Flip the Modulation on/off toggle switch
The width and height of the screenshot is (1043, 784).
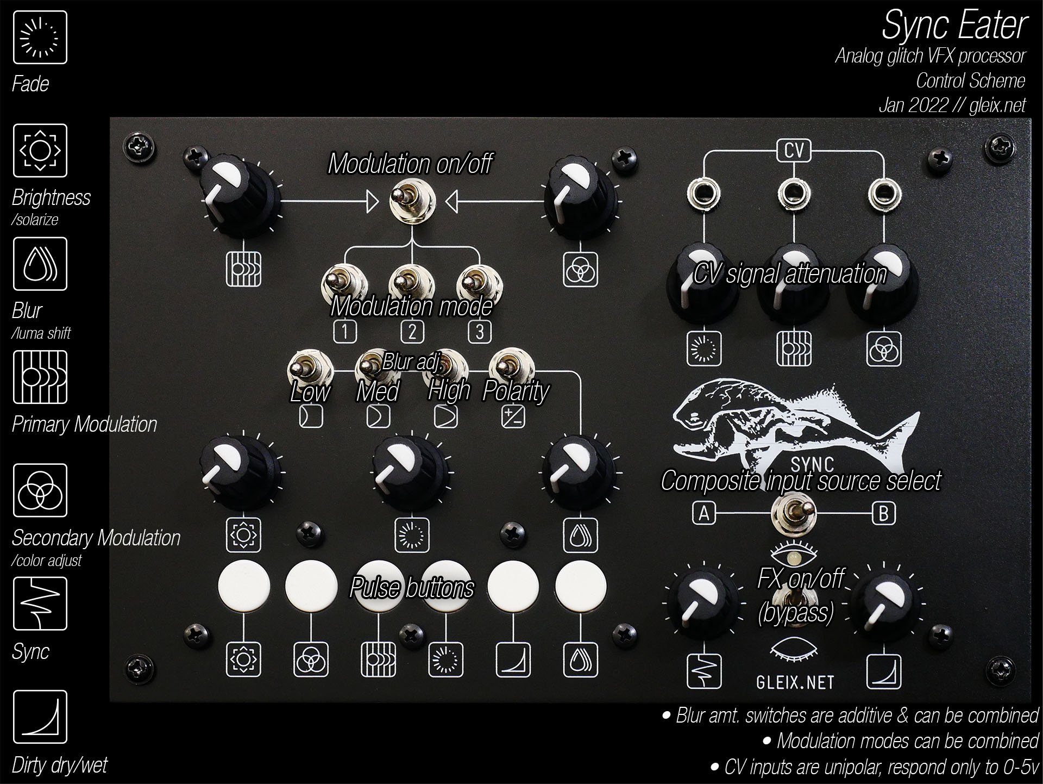(x=411, y=200)
